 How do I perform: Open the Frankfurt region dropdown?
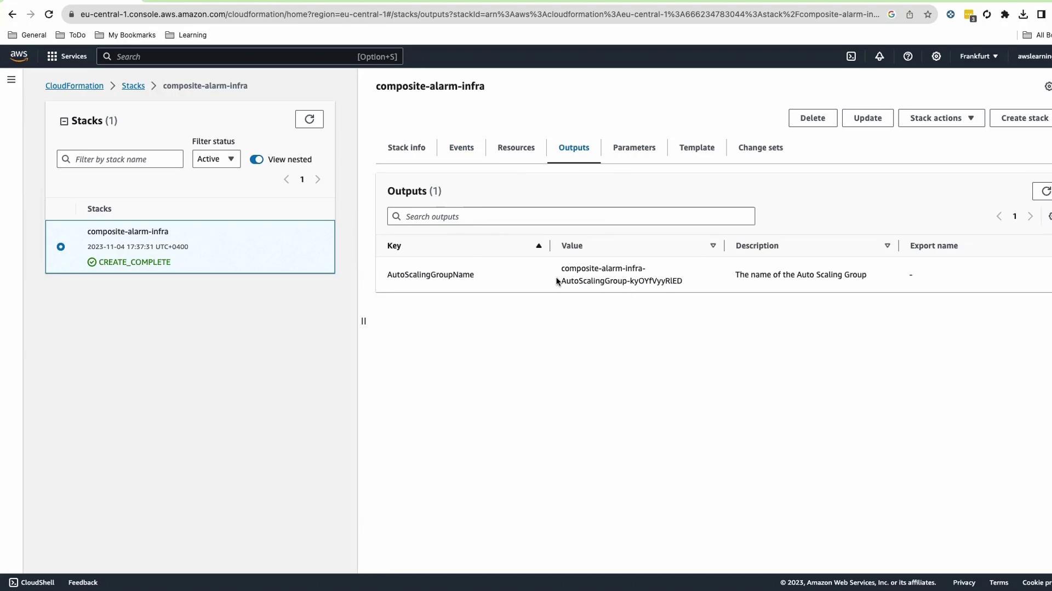[979, 56]
